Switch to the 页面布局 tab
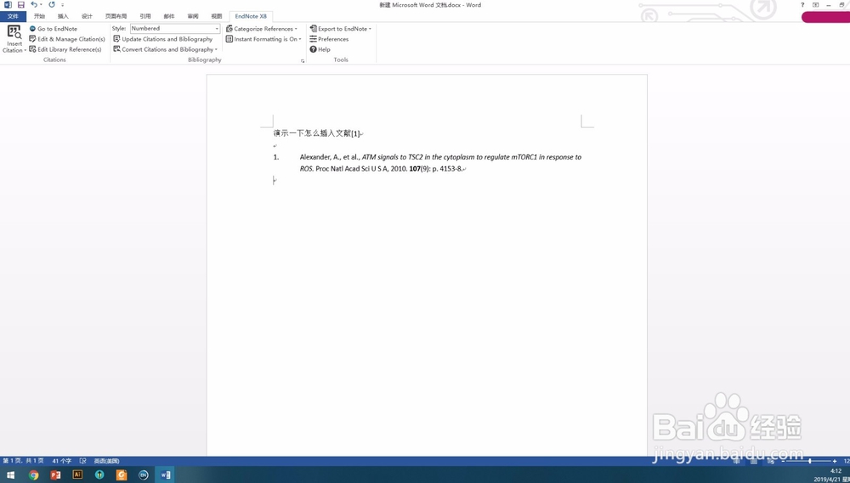 116,16
